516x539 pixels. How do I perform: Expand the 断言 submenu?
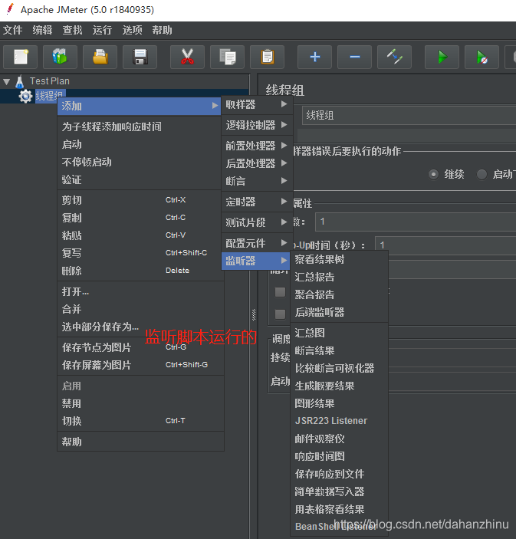click(257, 180)
